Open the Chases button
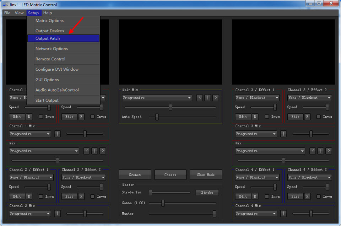The width and height of the screenshot is (341, 226). (x=170, y=175)
